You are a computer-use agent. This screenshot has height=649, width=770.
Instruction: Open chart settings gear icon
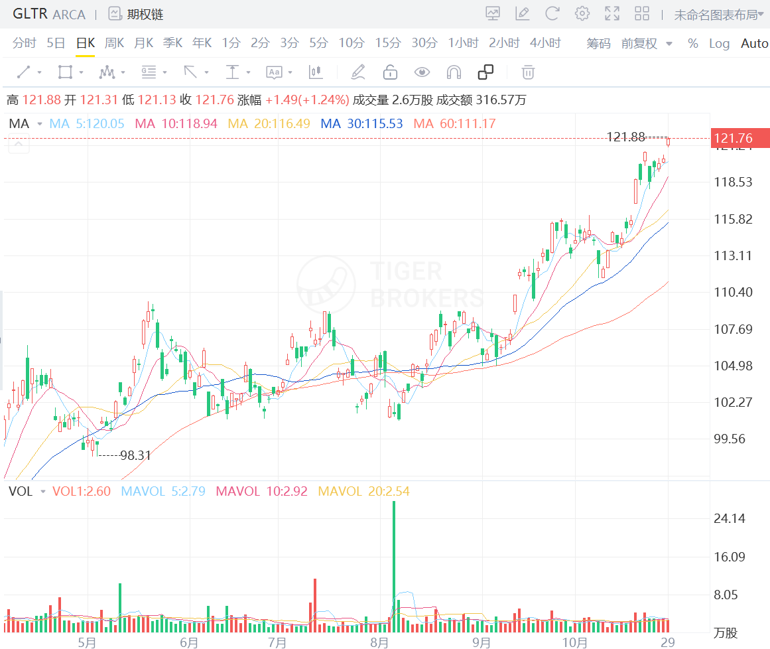click(582, 13)
